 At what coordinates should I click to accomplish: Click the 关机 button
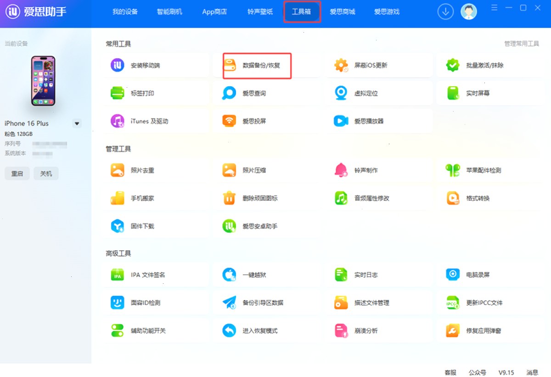click(46, 174)
